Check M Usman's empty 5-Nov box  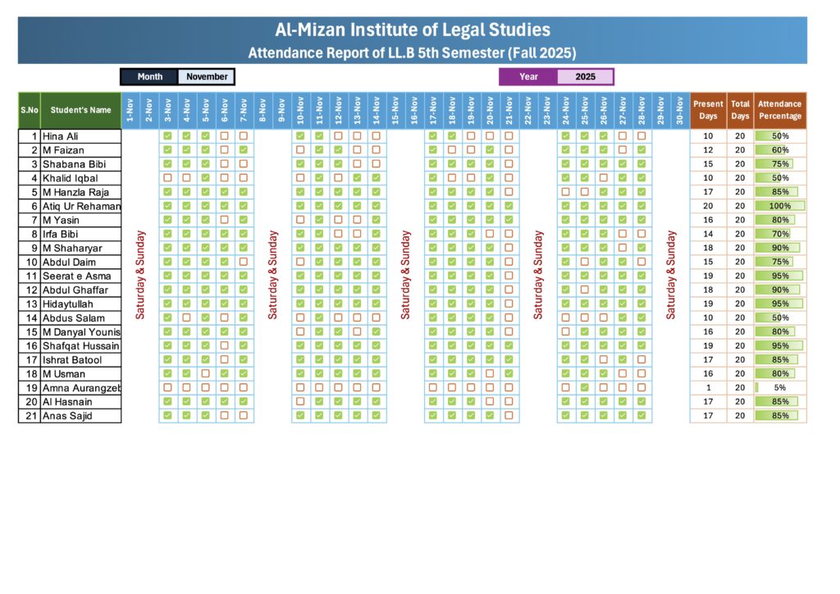(206, 373)
